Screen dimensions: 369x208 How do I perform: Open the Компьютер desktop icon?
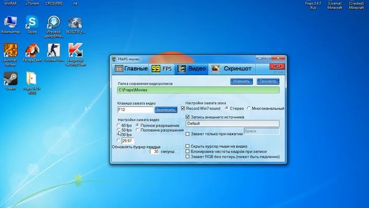coord(10,25)
